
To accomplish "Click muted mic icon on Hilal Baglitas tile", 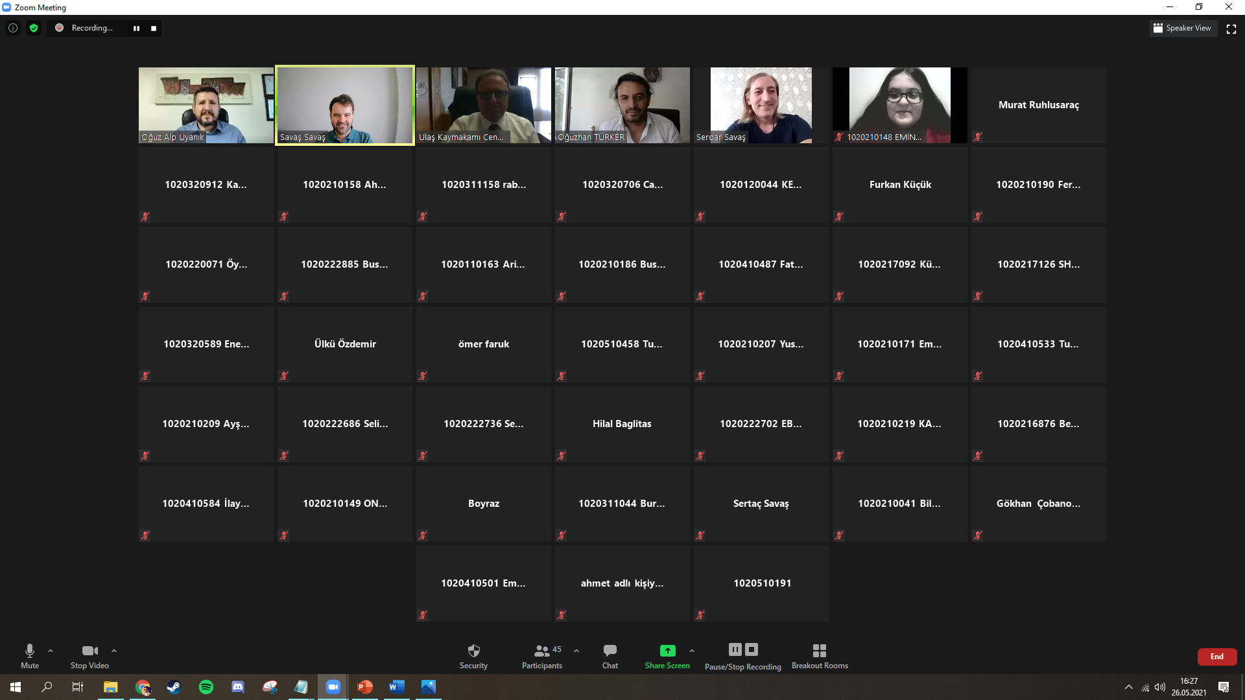I will pos(562,456).
